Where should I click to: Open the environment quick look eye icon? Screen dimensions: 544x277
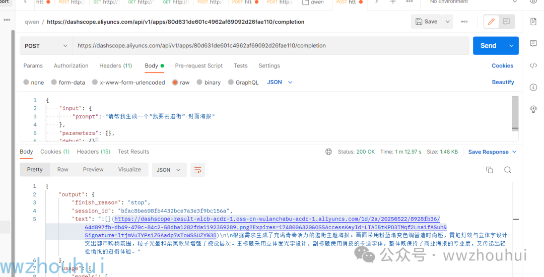click(x=533, y=2)
